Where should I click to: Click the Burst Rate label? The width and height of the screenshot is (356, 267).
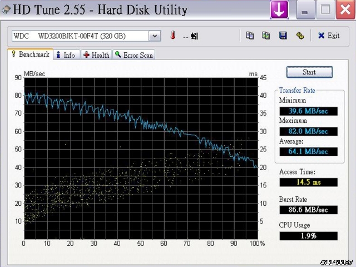(x=293, y=199)
